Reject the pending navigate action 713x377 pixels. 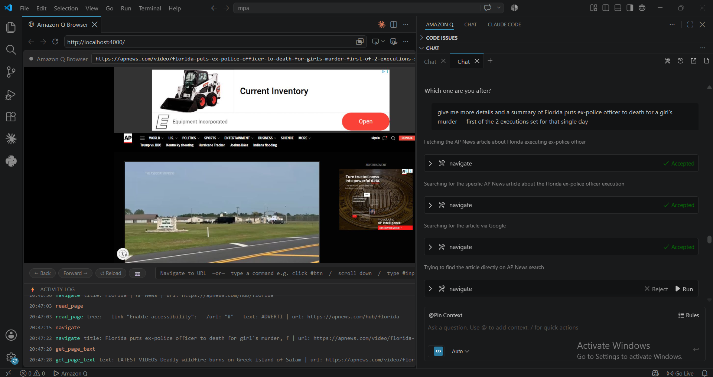[656, 289]
